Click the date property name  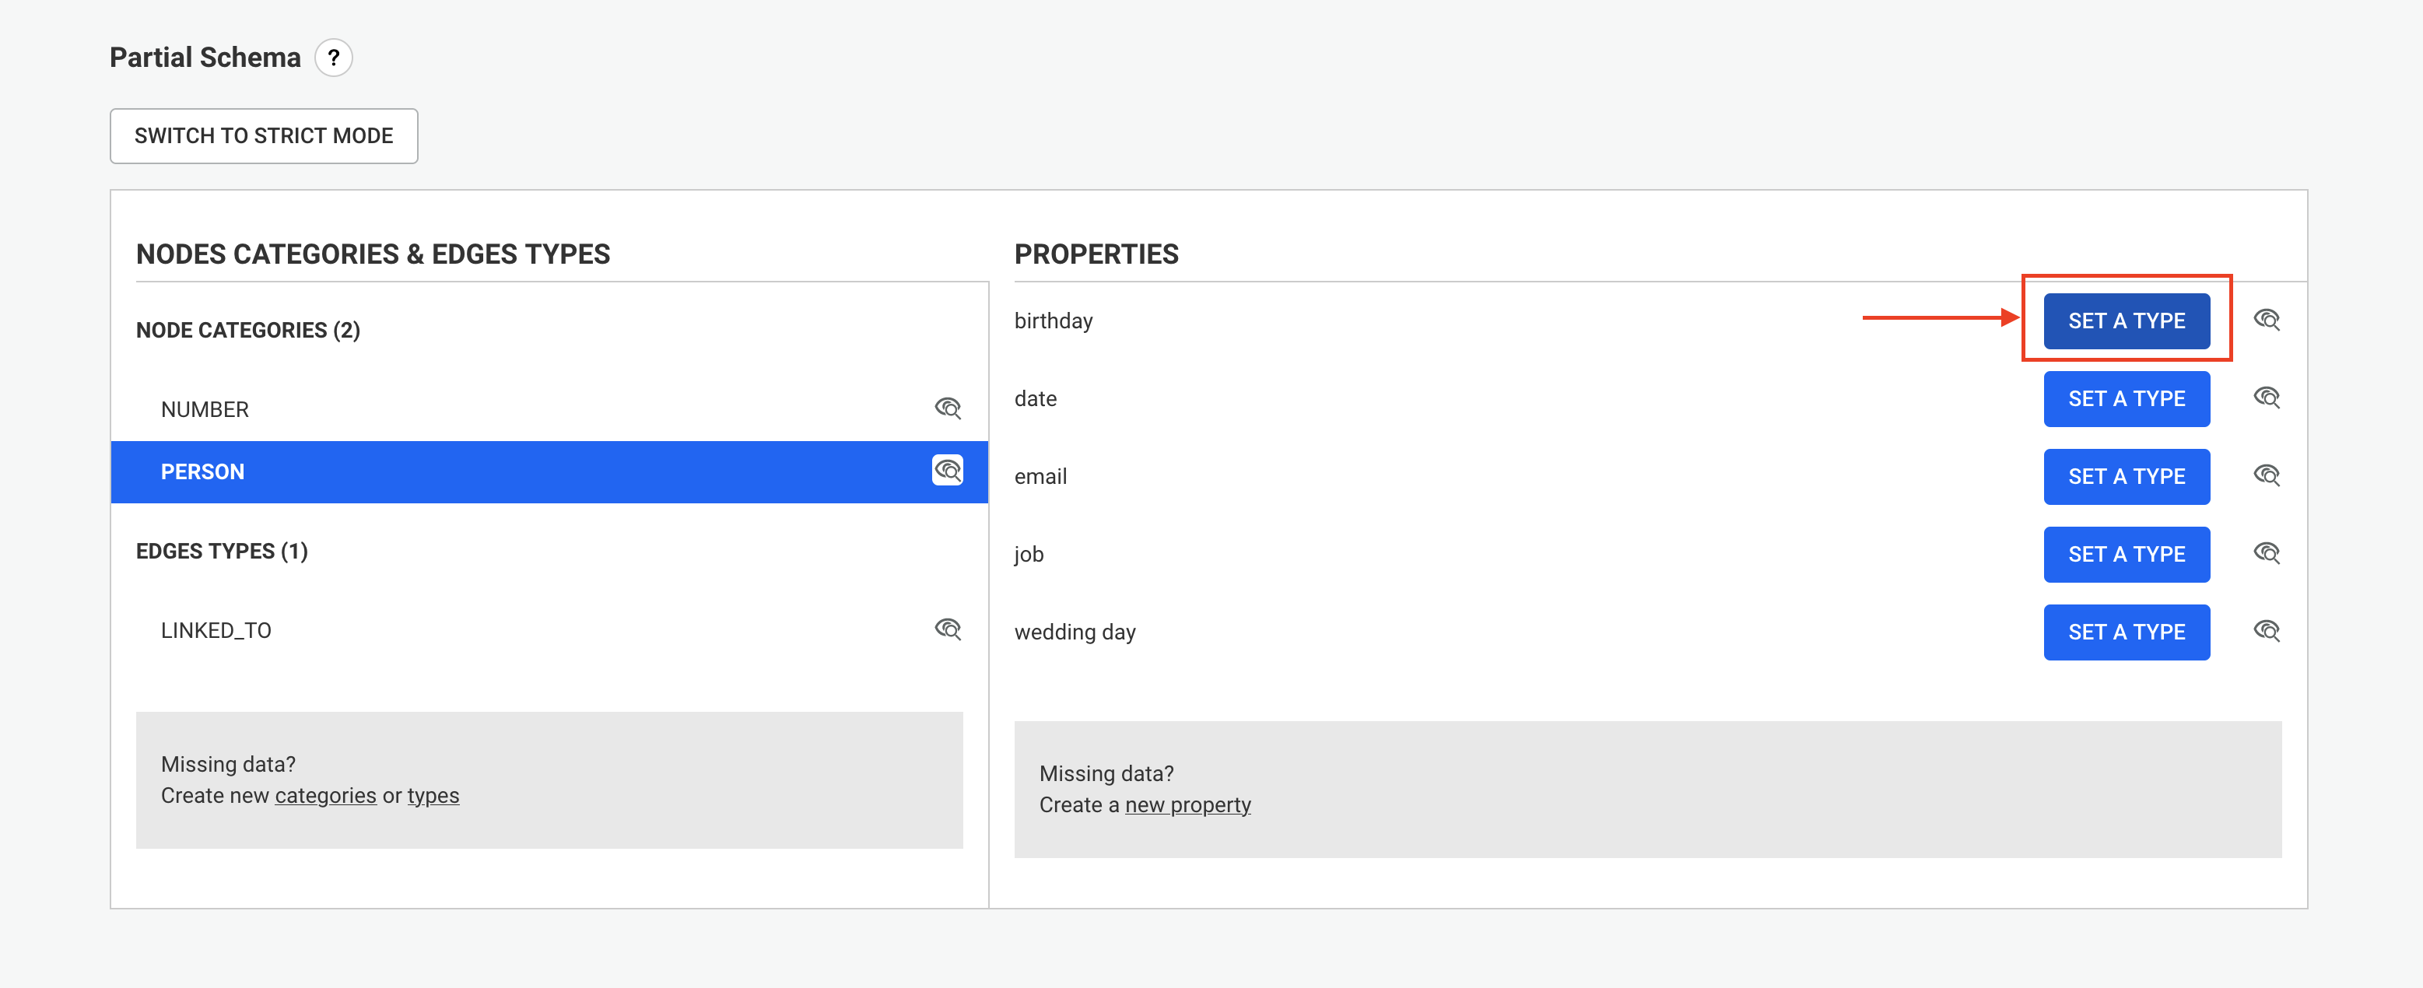click(1035, 398)
